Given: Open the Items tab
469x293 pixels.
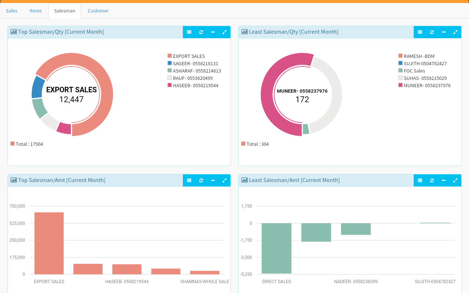Looking at the screenshot, I should coord(36,11).
